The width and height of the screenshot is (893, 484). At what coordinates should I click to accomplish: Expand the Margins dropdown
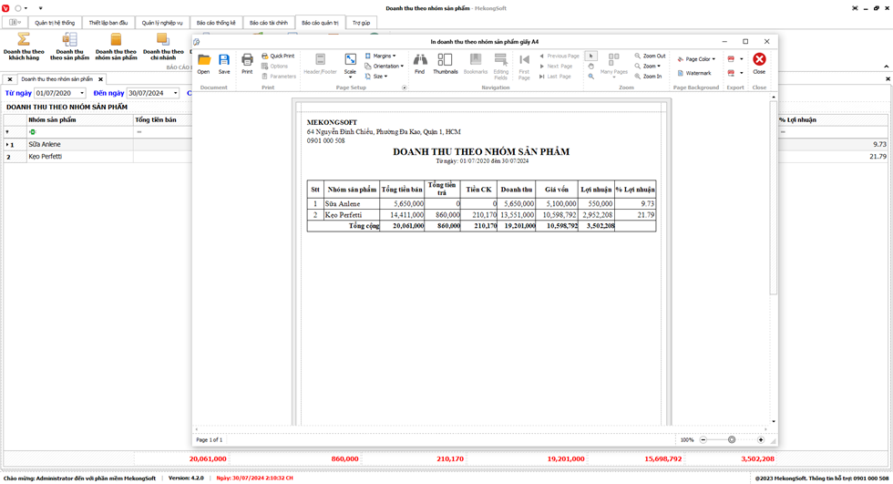(x=381, y=56)
